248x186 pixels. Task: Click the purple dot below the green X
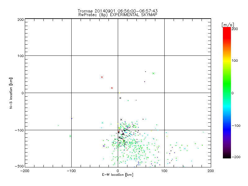tap(144, 82)
